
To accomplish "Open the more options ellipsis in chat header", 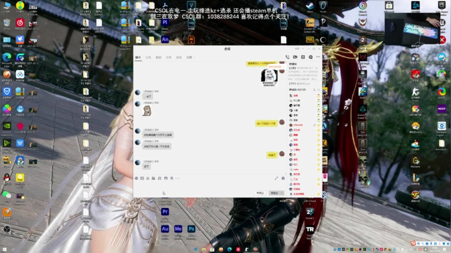I will point(318,57).
